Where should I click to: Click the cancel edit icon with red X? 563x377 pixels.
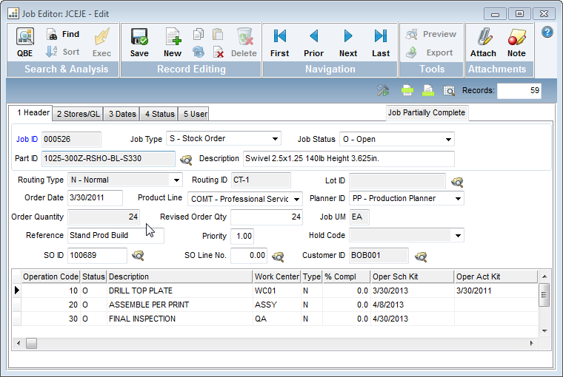(218, 52)
